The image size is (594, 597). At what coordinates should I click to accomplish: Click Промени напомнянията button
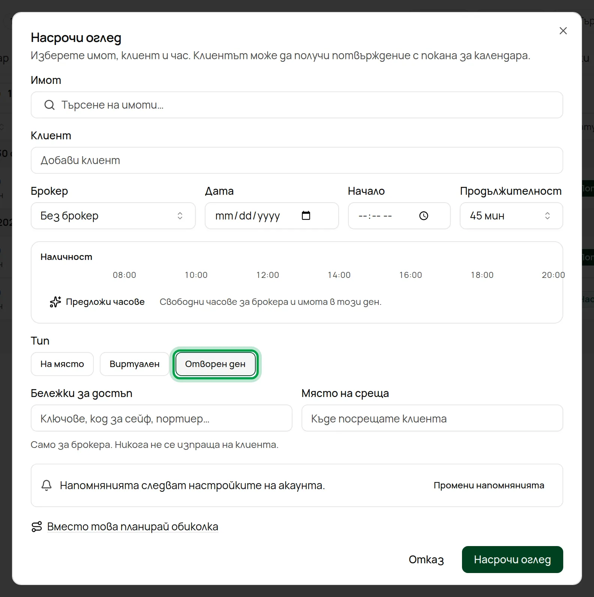tap(489, 485)
